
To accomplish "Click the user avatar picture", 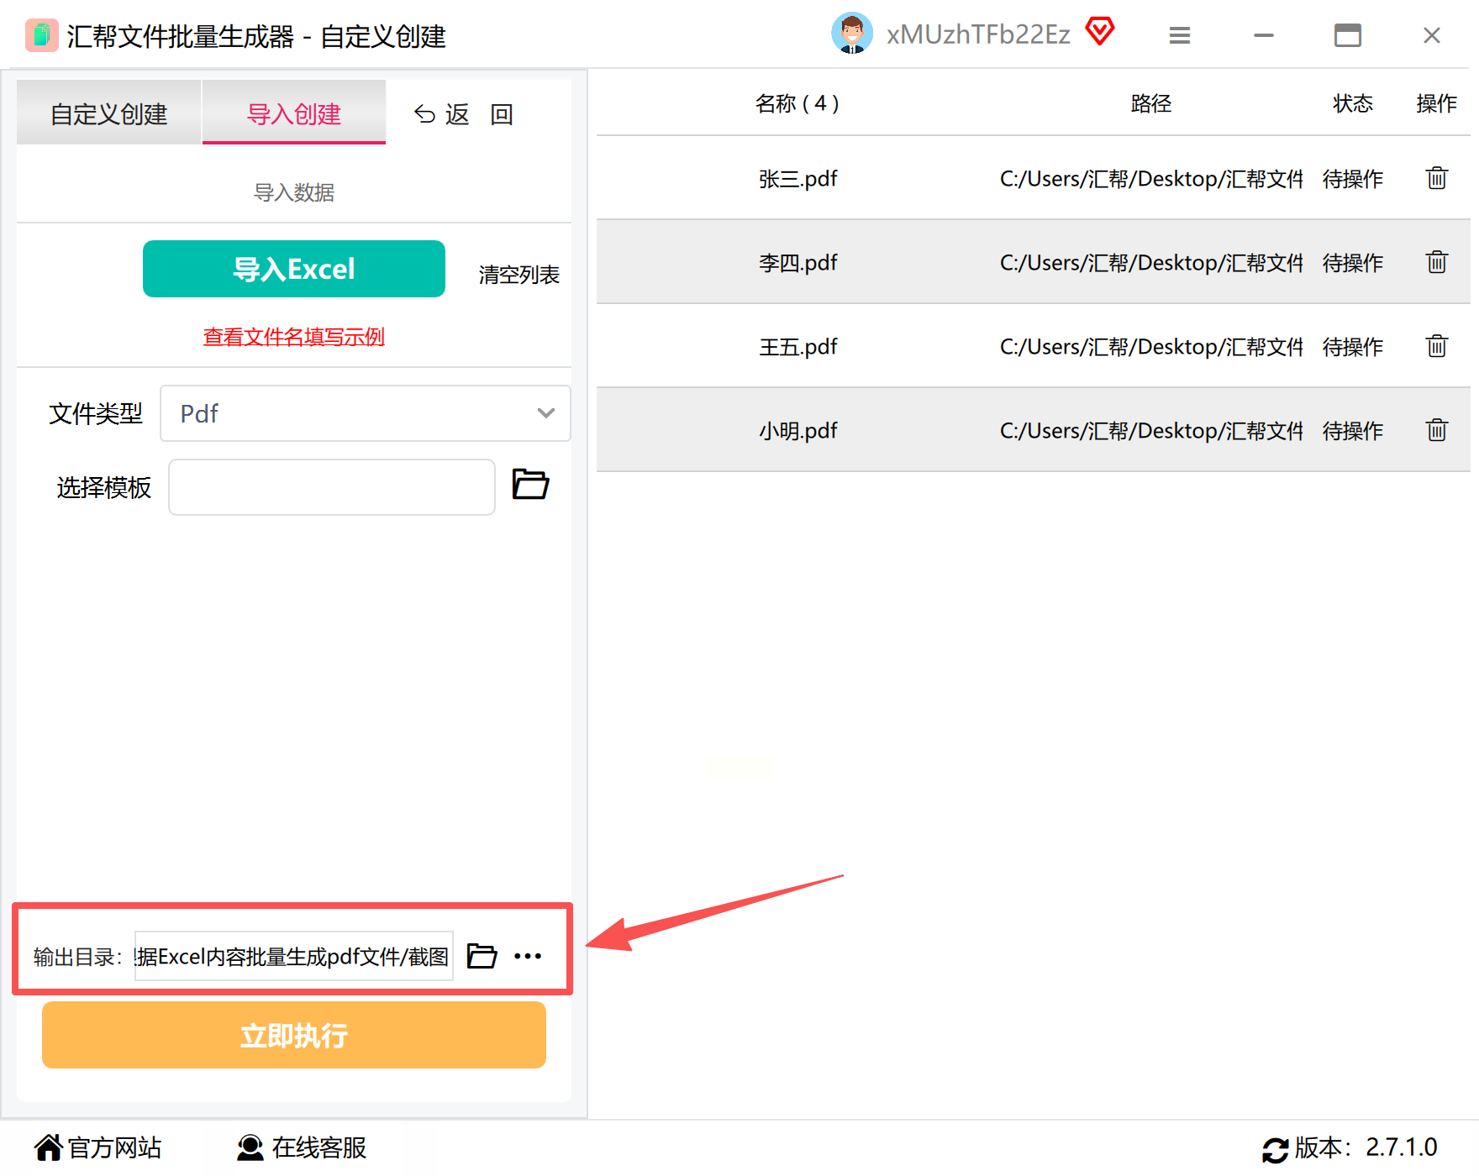I will click(851, 34).
